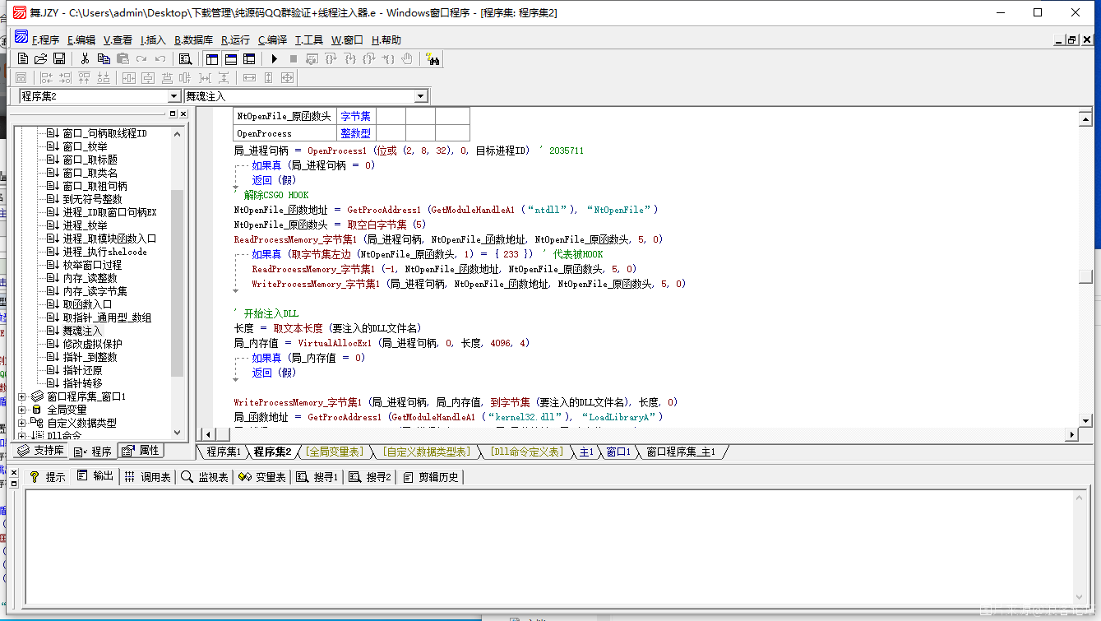Switch to the [Dll命令定义表] editor tab
The image size is (1101, 621).
[x=526, y=452]
